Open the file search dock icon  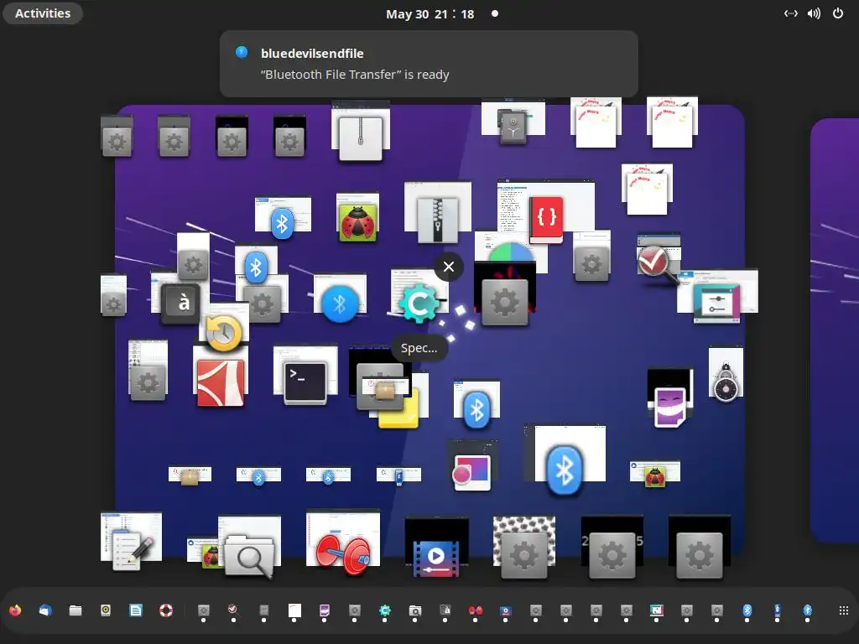pyautogui.click(x=415, y=610)
